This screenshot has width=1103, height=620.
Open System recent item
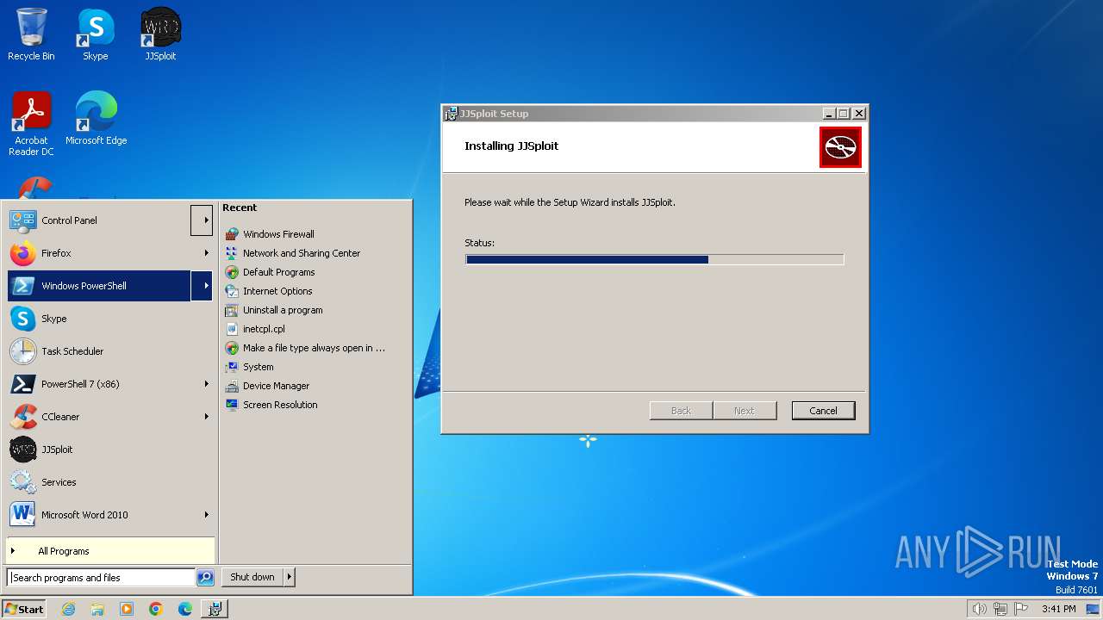[249, 367]
